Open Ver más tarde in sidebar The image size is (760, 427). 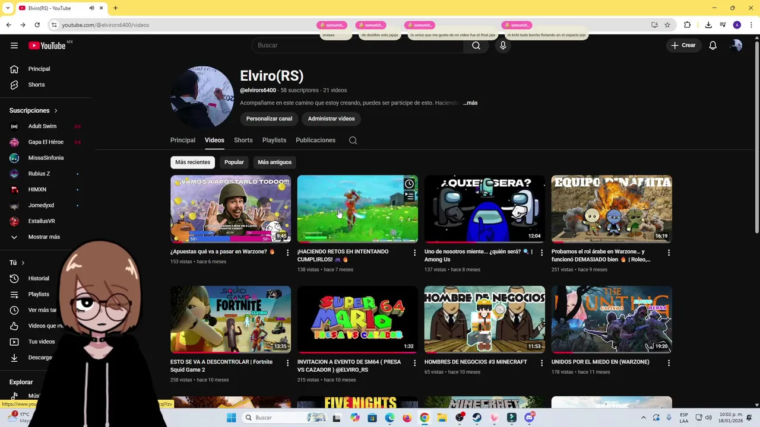click(x=42, y=310)
